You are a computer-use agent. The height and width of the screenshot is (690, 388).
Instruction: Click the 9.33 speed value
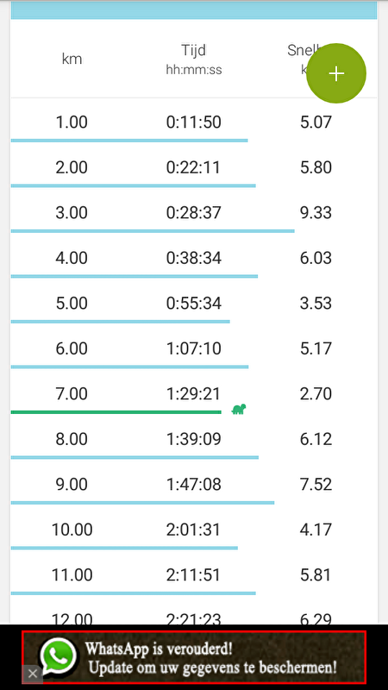pos(316,213)
